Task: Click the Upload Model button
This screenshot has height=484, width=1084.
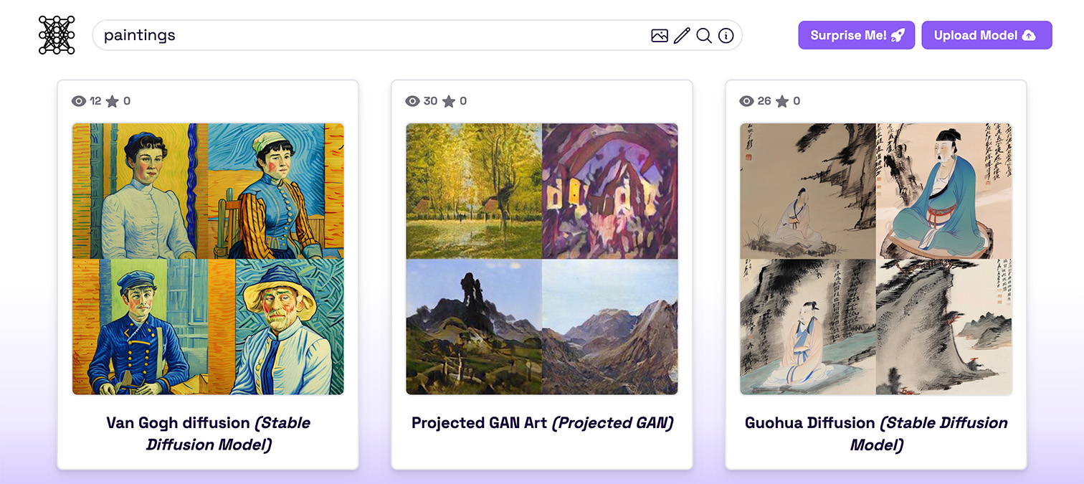Action: click(986, 35)
